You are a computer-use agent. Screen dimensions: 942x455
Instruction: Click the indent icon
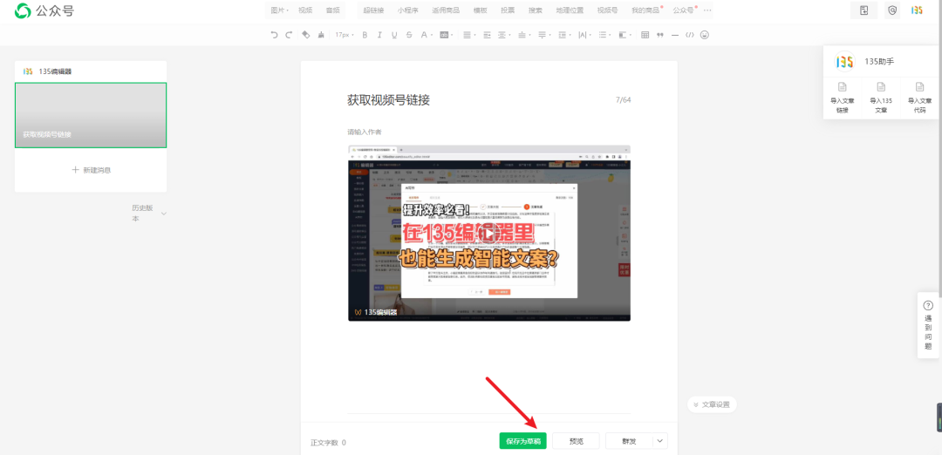point(488,35)
